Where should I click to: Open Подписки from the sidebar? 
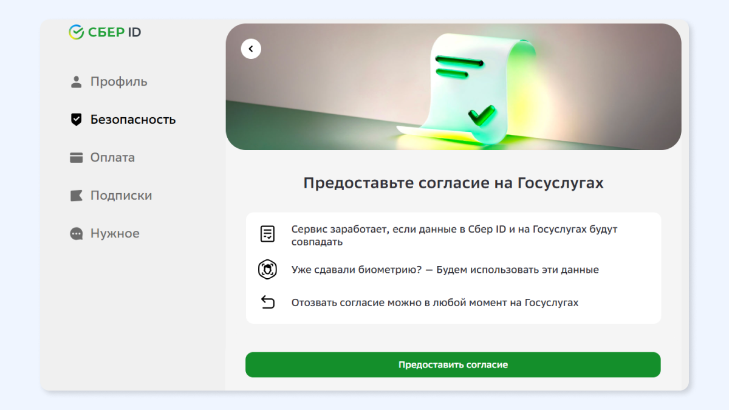click(111, 196)
